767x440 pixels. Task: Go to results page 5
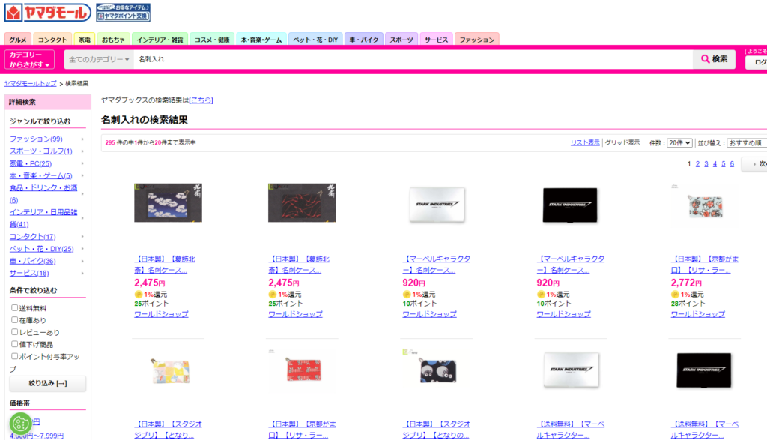click(x=724, y=164)
